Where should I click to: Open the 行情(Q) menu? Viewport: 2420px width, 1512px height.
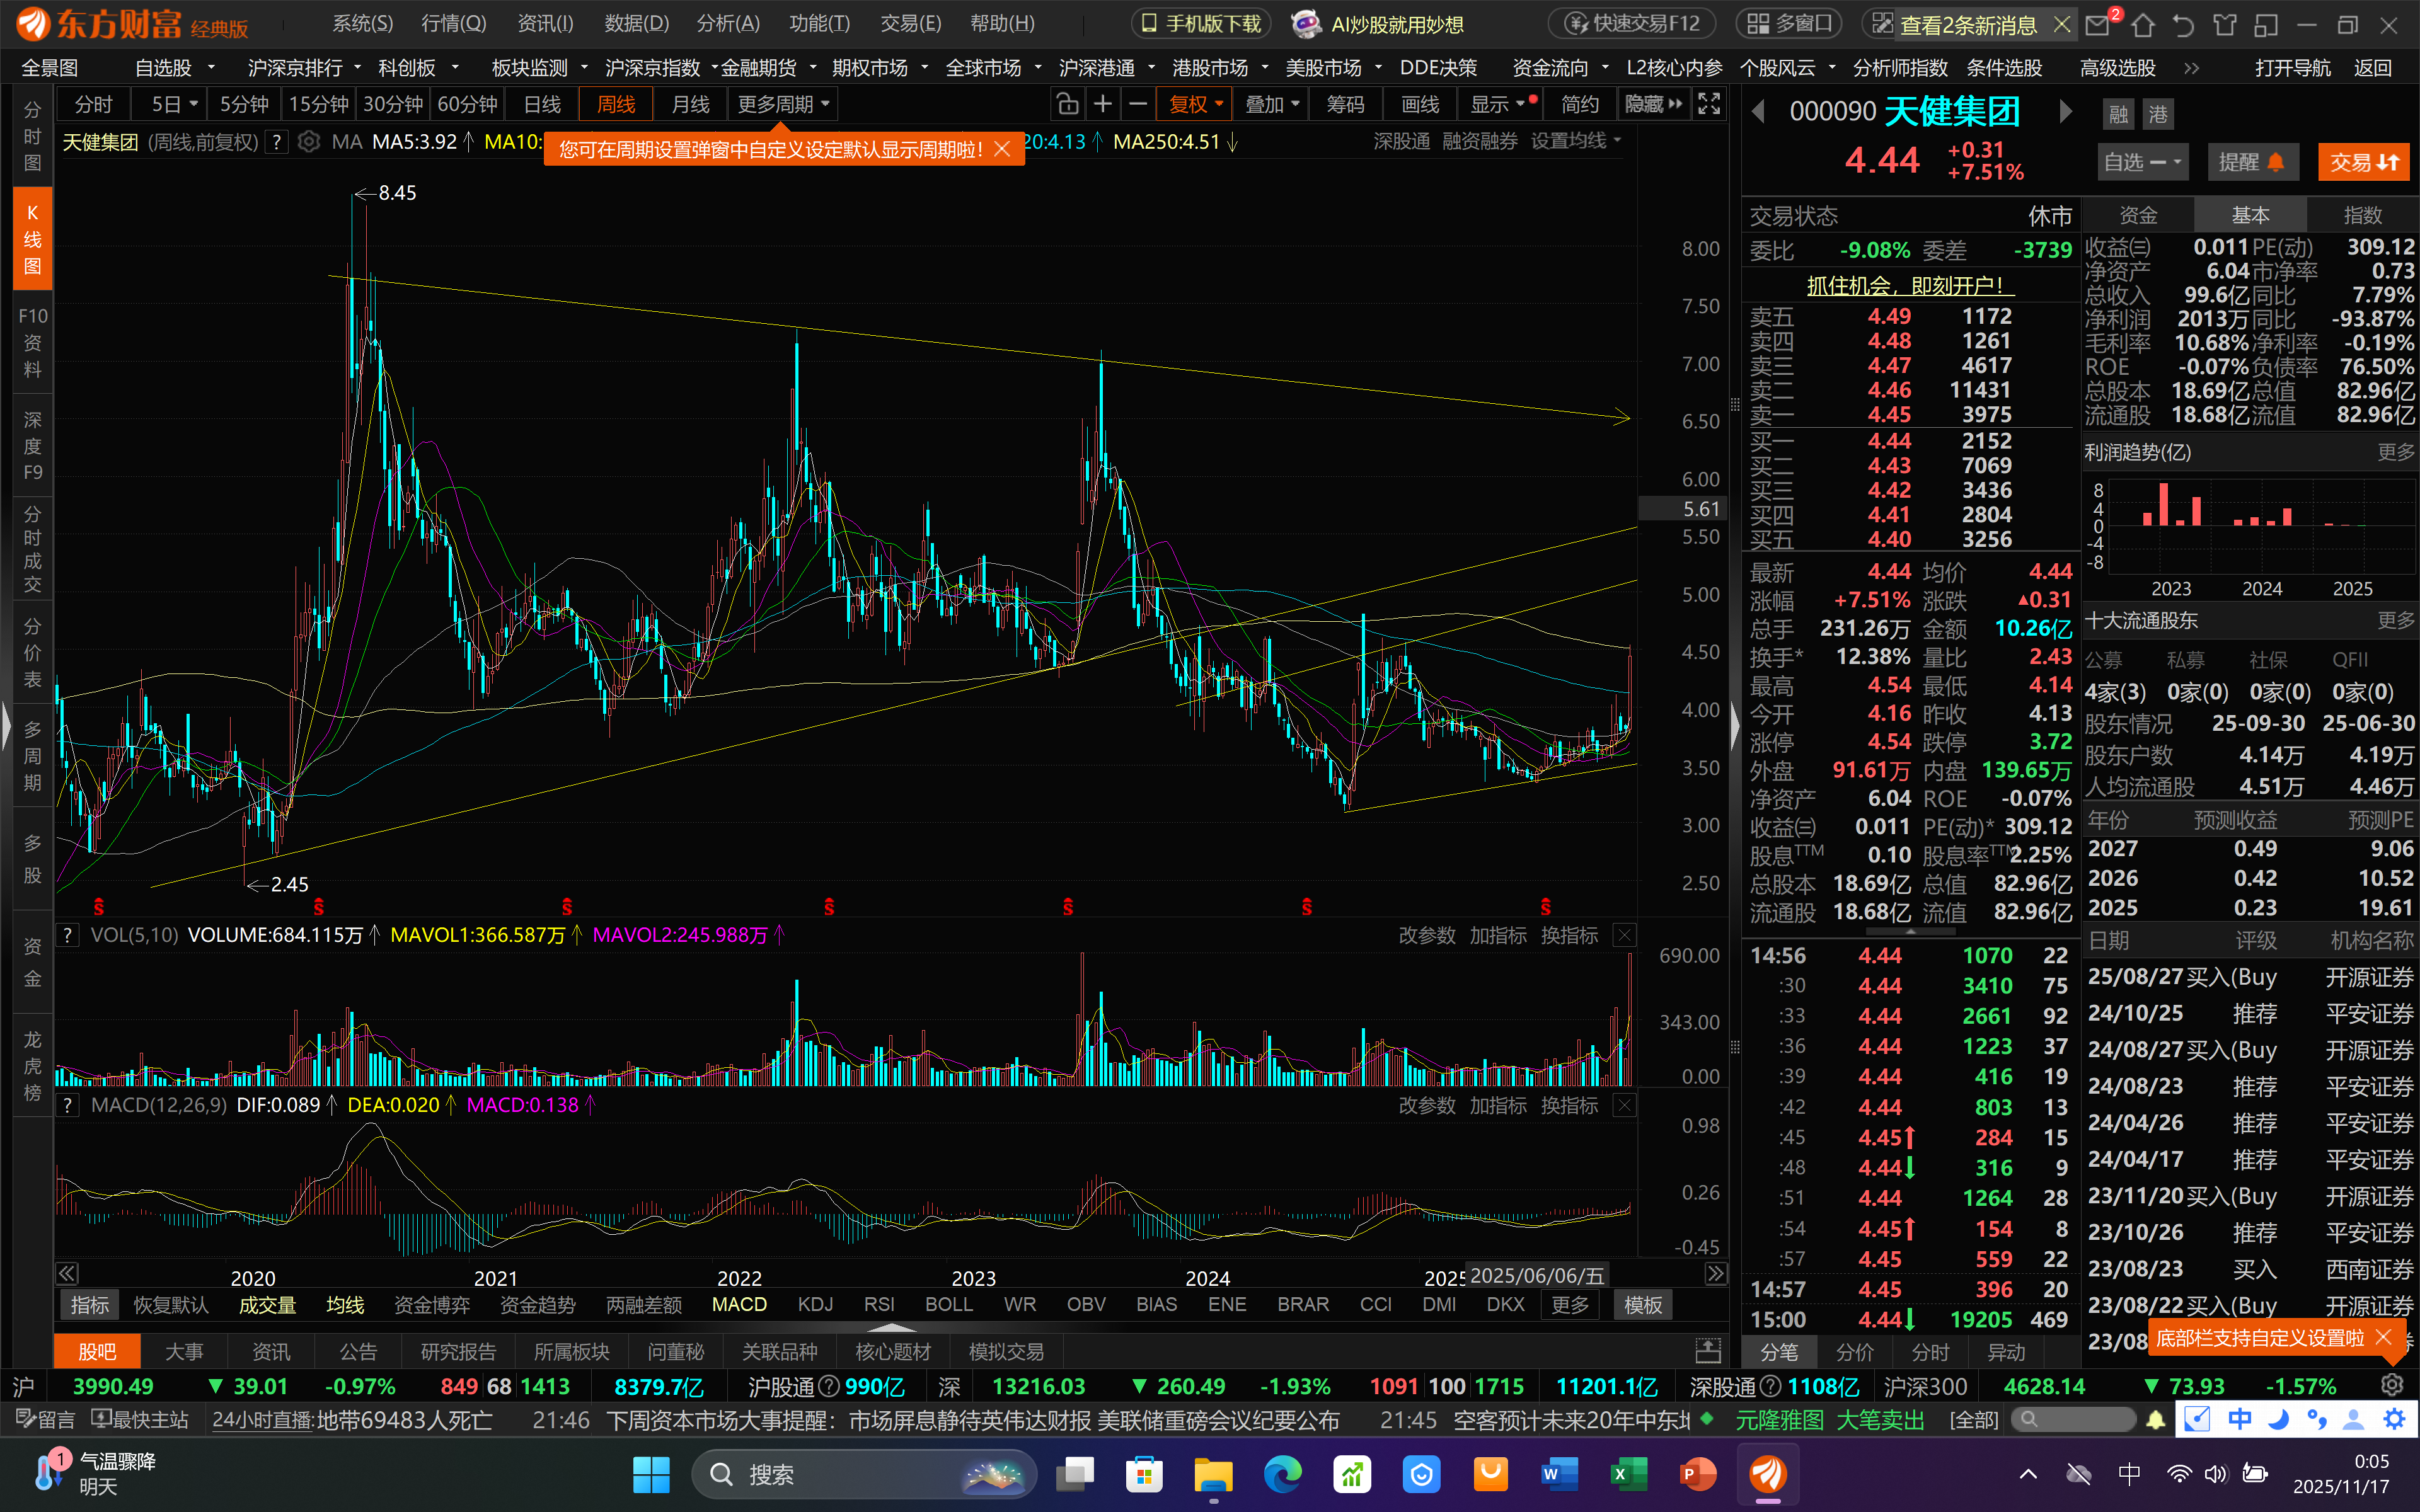(x=453, y=24)
